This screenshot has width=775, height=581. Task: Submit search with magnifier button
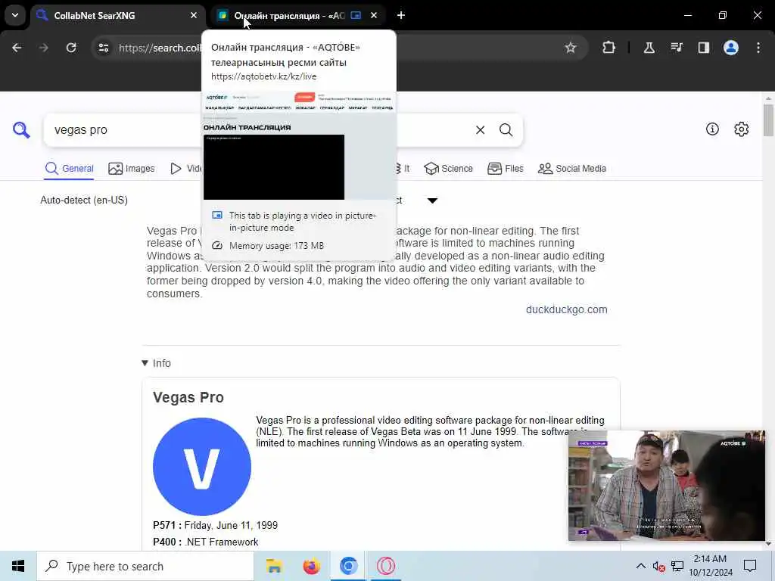click(x=506, y=130)
